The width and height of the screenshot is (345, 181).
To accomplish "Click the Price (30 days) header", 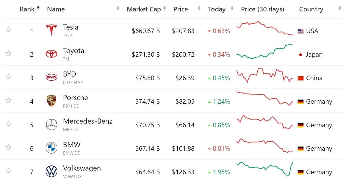I will coord(262,9).
